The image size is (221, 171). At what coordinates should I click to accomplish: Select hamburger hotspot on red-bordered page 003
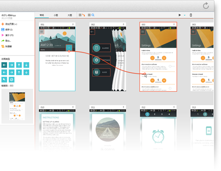click(x=143, y=32)
